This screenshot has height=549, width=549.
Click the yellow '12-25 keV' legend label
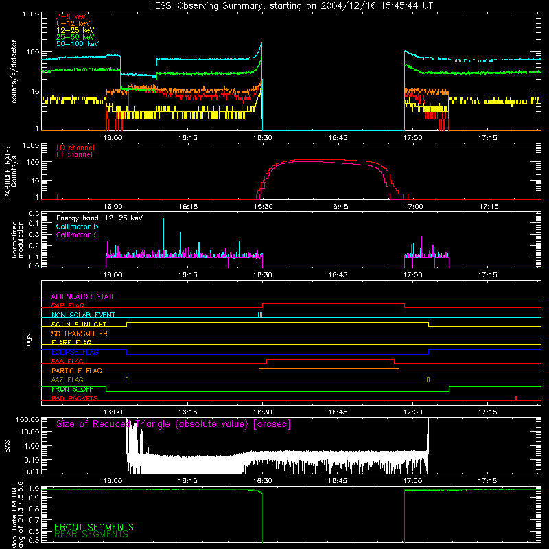(75, 30)
